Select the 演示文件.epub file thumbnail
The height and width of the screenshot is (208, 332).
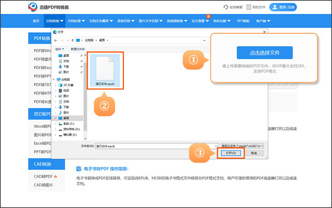[x=105, y=70]
